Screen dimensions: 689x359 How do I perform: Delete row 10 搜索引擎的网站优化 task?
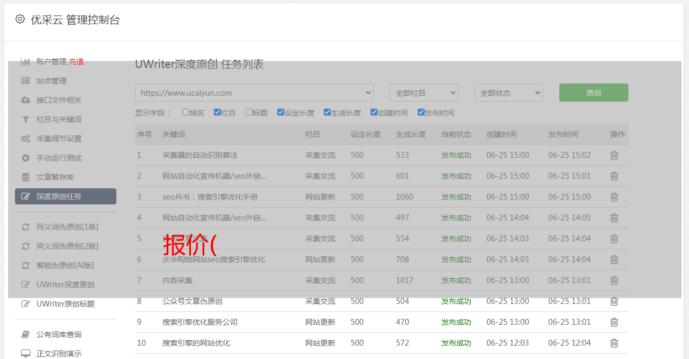[x=614, y=343]
